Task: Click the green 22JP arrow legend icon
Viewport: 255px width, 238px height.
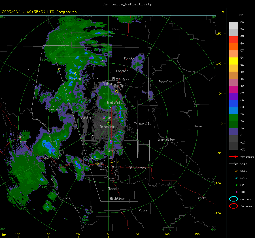Action: 233,185
